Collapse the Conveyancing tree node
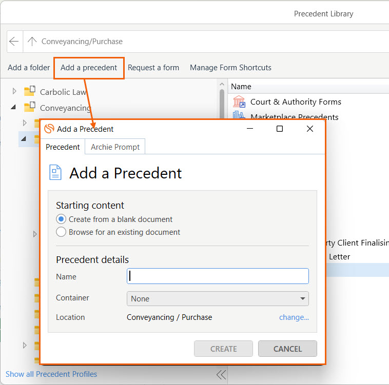 tap(14, 108)
